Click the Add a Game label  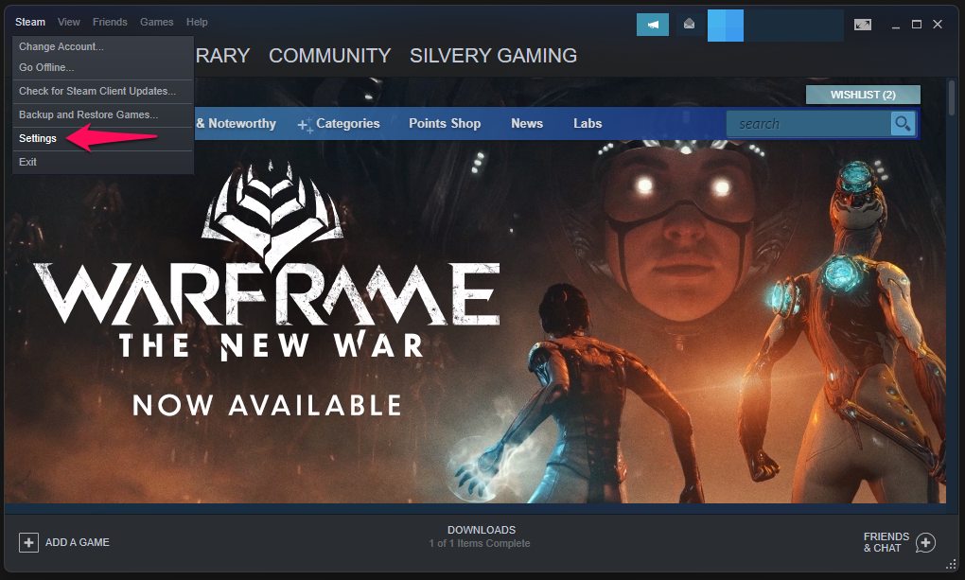(x=78, y=542)
